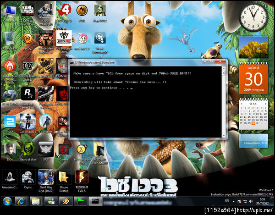
Task: Launch the FUEL game icon
Action: [x=82, y=13]
